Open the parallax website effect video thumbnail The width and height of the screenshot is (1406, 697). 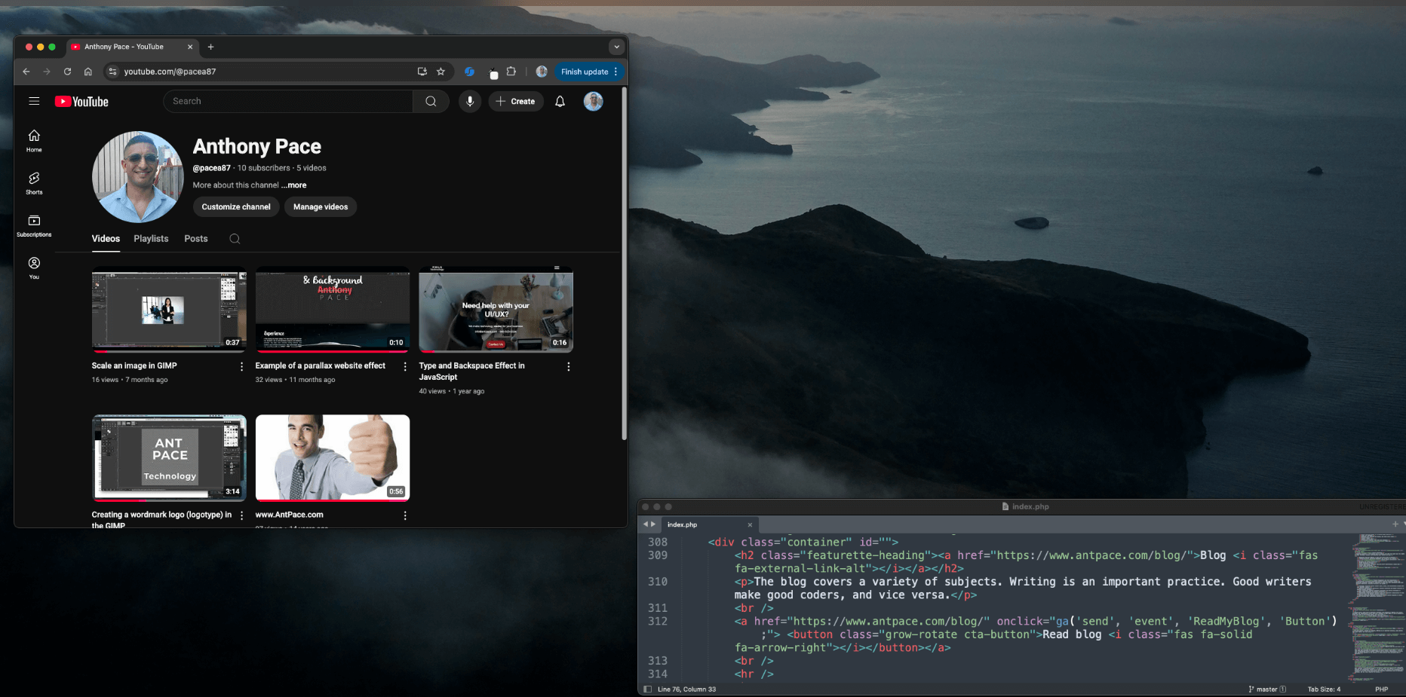click(333, 309)
